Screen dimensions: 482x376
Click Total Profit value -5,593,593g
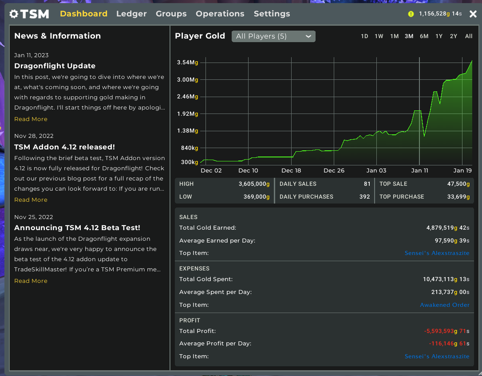(x=446, y=331)
